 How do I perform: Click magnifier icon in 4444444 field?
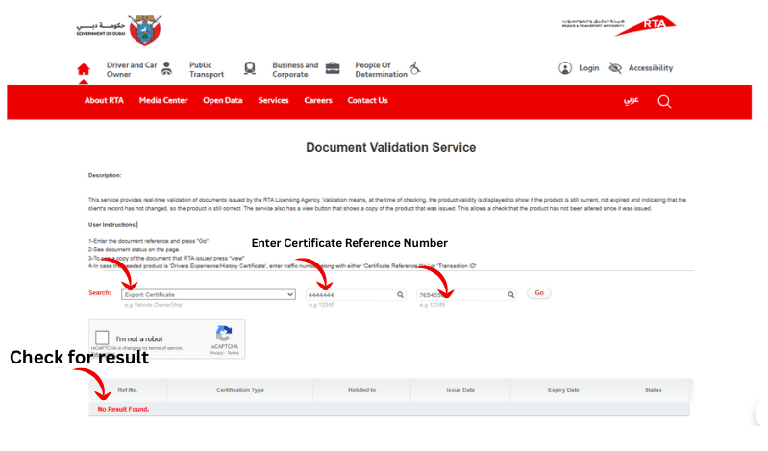click(x=400, y=294)
